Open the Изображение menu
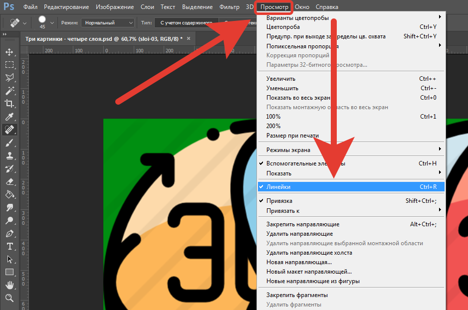Viewport: 468px width, 310px height. [x=115, y=7]
